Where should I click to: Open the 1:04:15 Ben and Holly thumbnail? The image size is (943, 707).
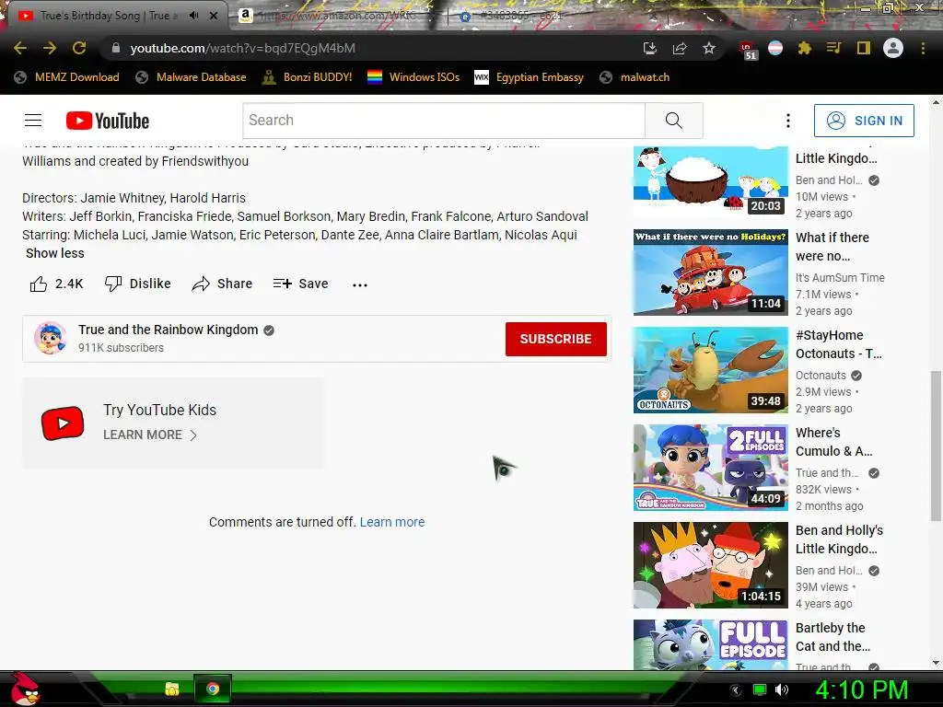pos(710,564)
